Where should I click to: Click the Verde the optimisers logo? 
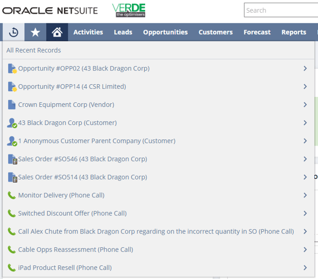point(129,10)
